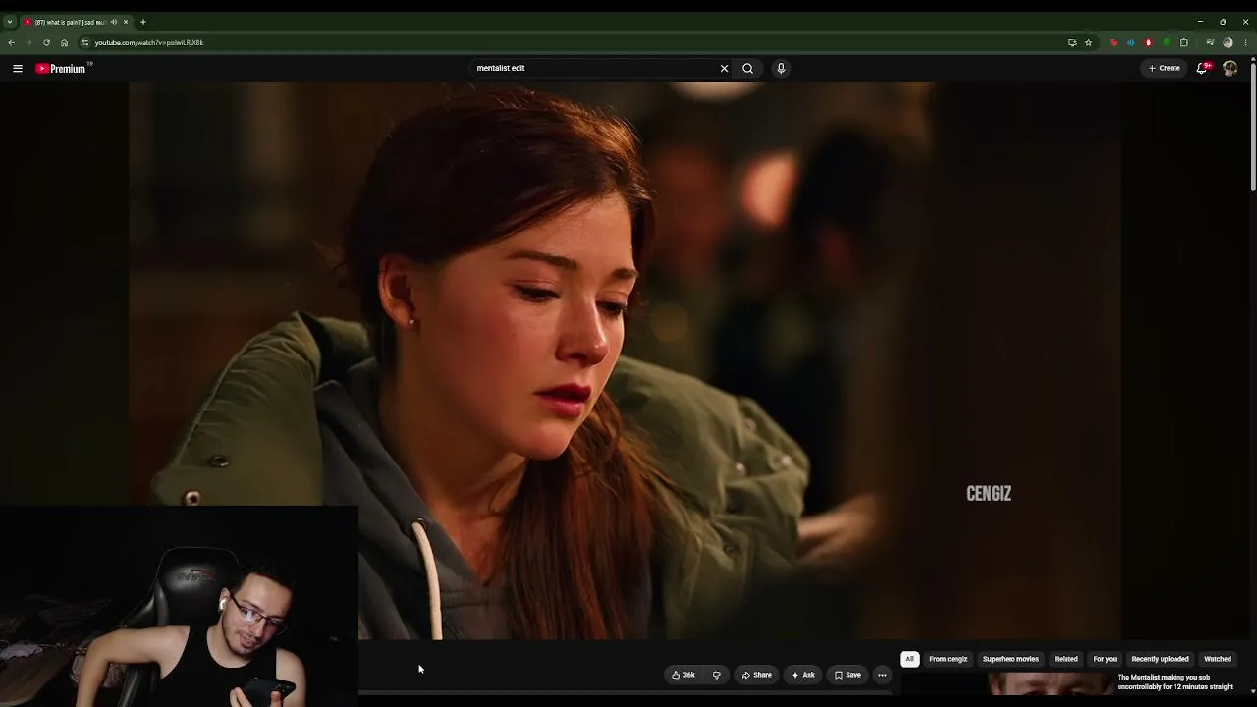Select the 'Superhero movies' chip
This screenshot has width=1257, height=707.
tap(1011, 659)
